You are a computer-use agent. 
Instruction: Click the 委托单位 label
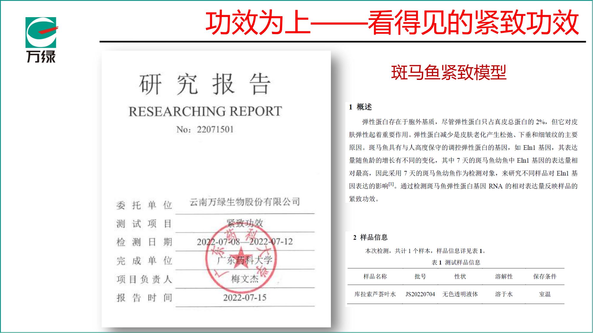[x=144, y=205]
